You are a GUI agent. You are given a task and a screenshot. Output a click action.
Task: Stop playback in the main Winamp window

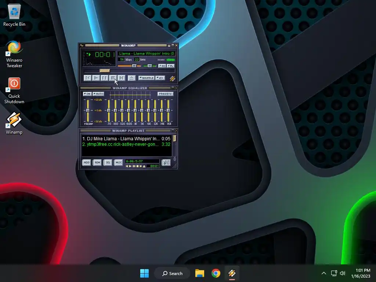click(x=113, y=78)
